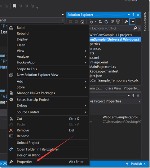Screen dimensions: 150x168
Task: Click Publish in the status bar
Action: click(x=136, y=164)
